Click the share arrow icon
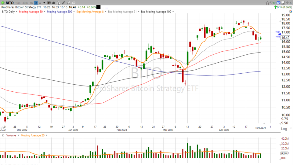The height and width of the screenshot is (165, 293). coord(74,2)
